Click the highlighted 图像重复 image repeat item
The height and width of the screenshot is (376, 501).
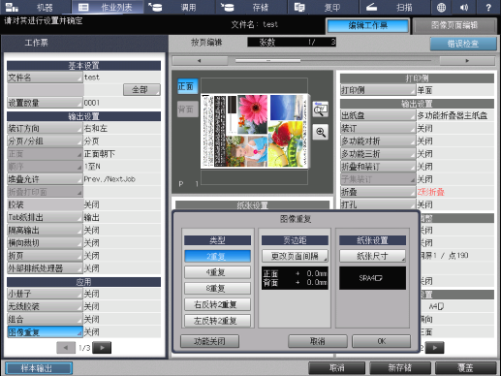point(45,332)
